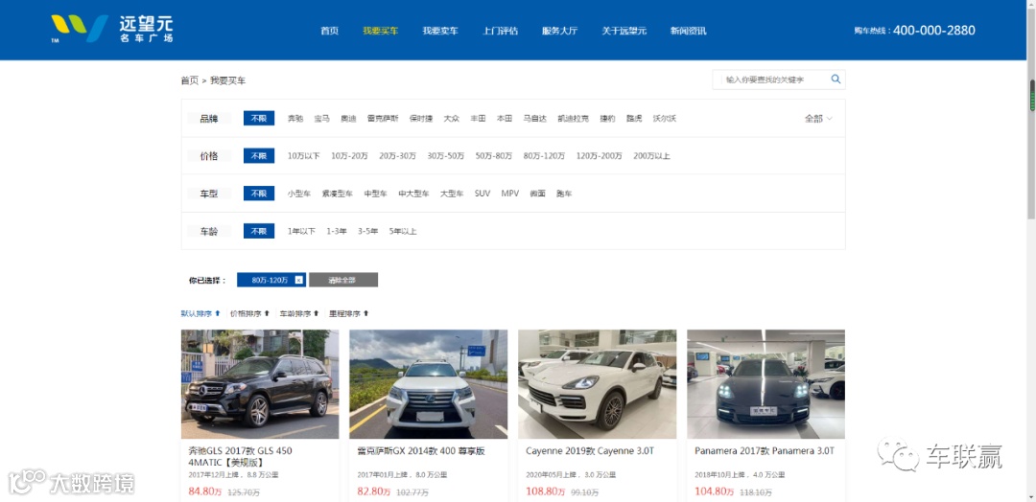Choose price range 30万-50万
The height and width of the screenshot is (502, 1036).
(446, 156)
